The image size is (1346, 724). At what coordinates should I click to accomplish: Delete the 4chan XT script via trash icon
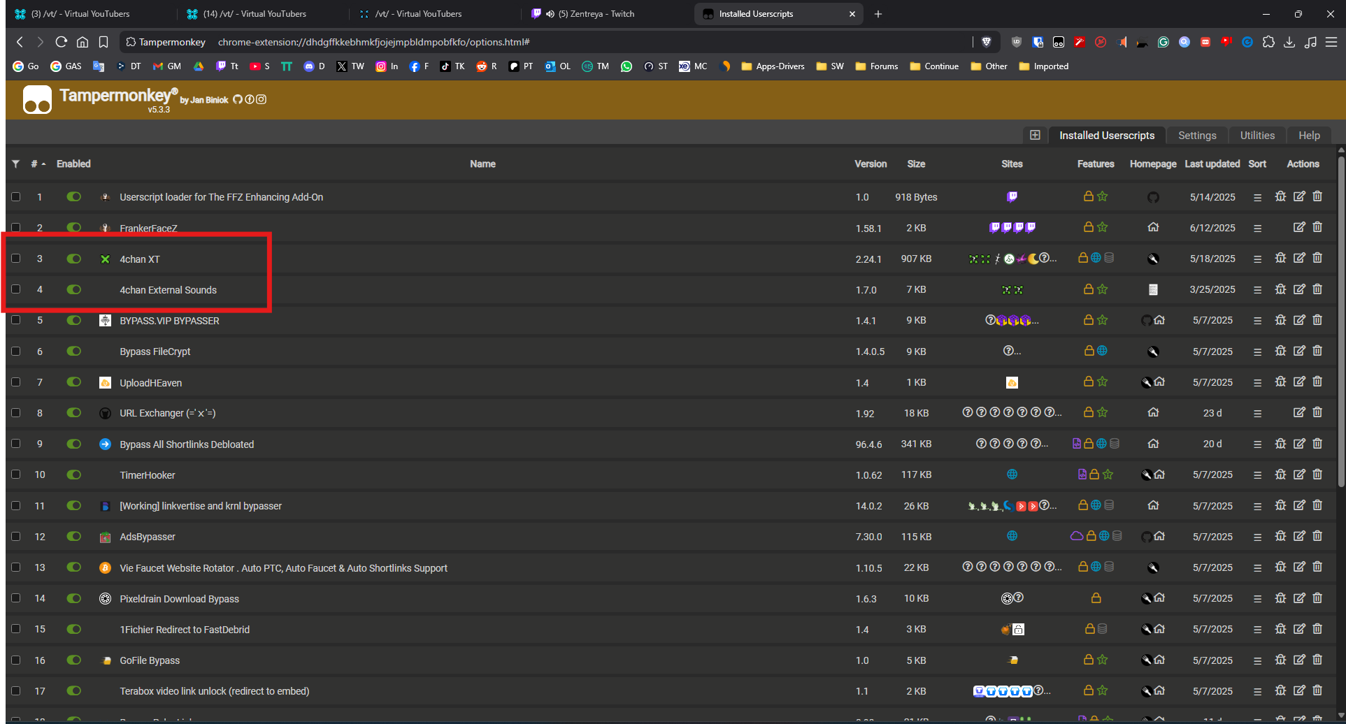[1317, 258]
